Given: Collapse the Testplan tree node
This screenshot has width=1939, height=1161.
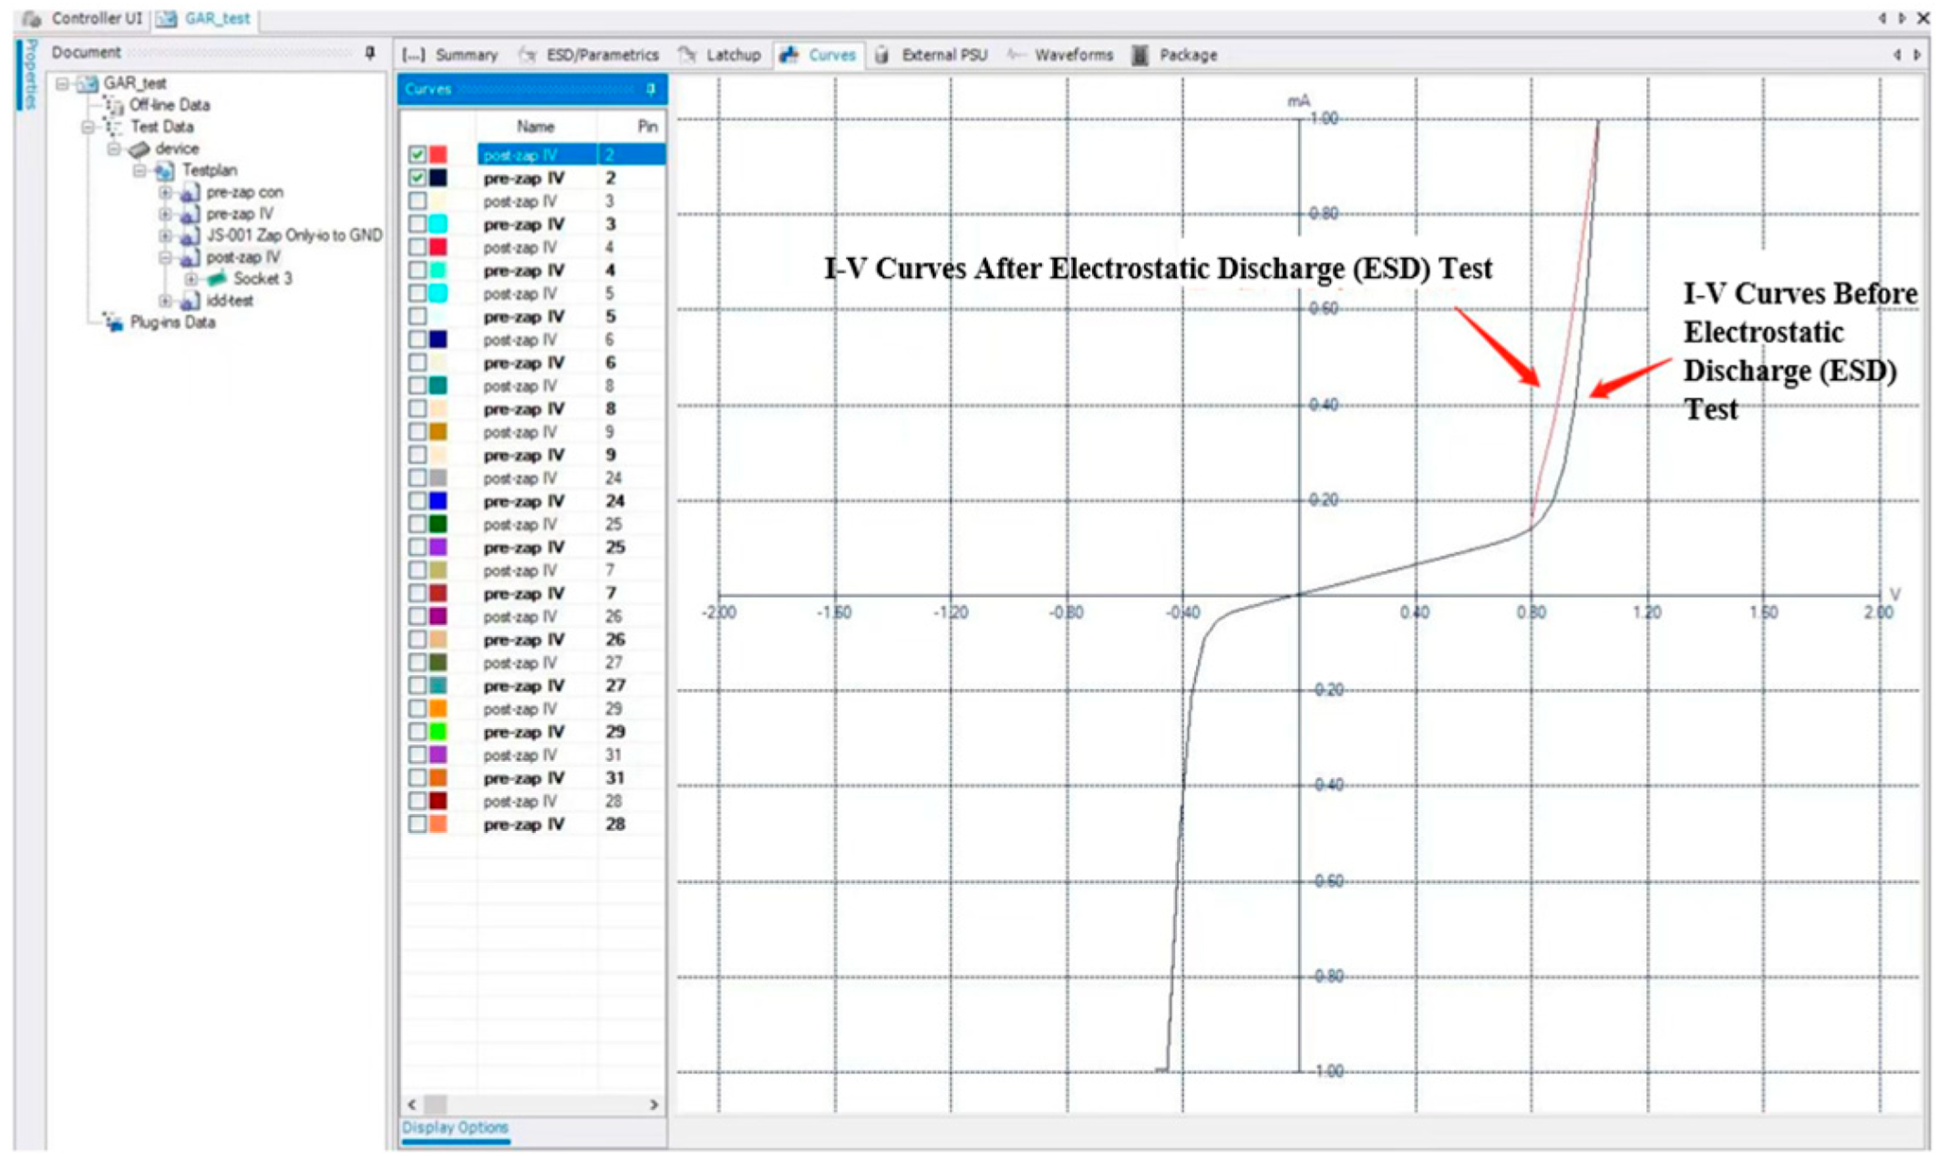Looking at the screenshot, I should [139, 170].
